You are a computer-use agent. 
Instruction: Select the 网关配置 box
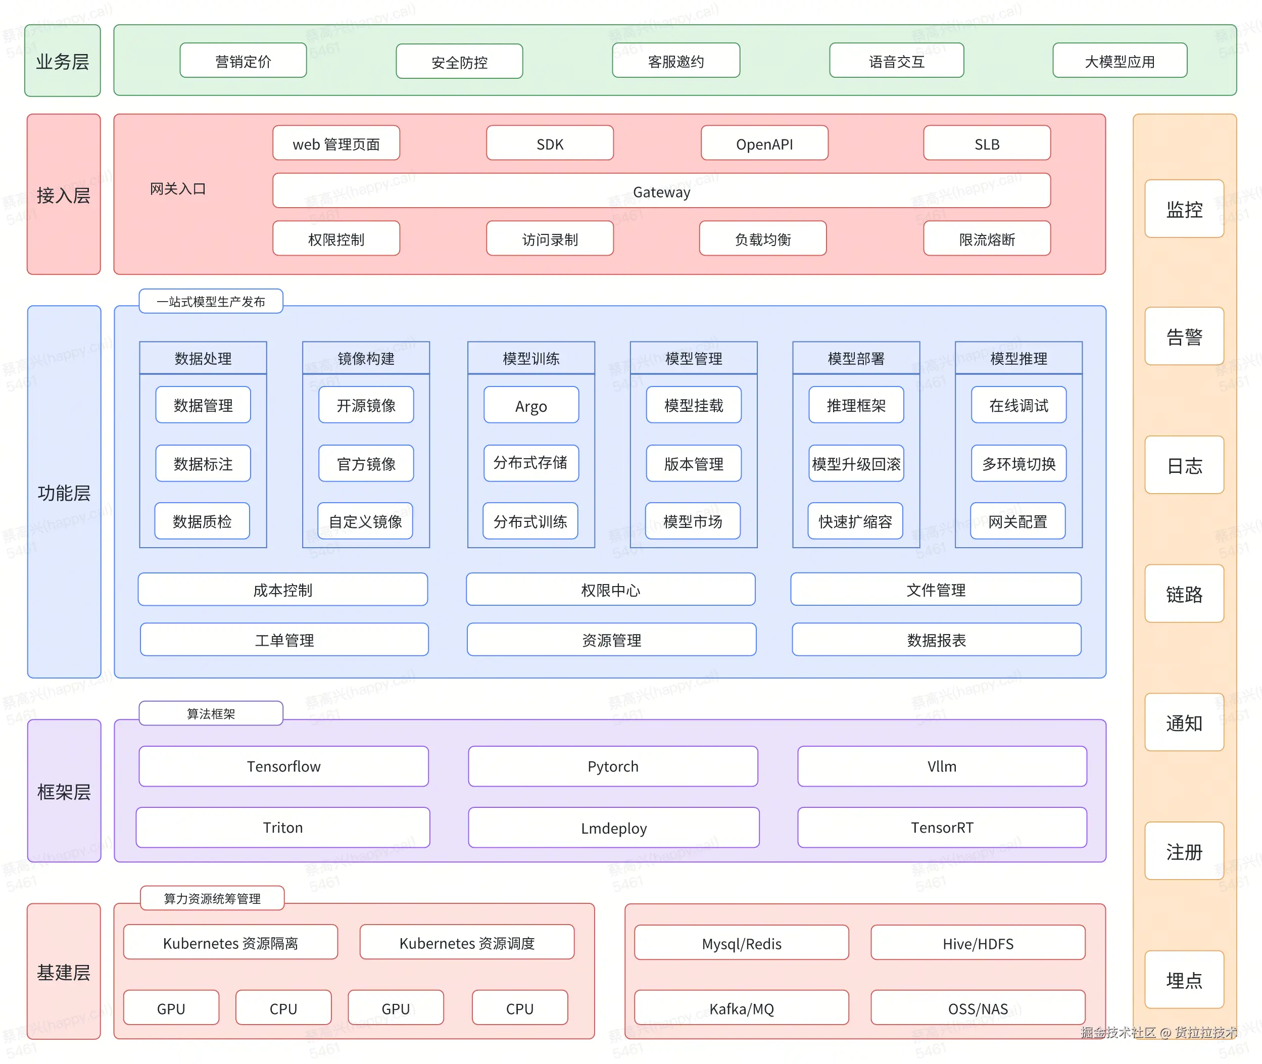(1017, 520)
